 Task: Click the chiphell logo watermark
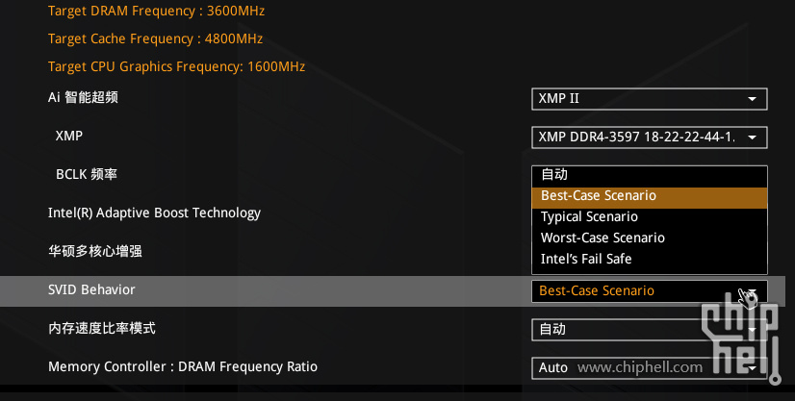[742, 338]
